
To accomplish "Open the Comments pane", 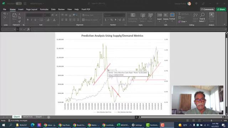I will click(x=207, y=10).
